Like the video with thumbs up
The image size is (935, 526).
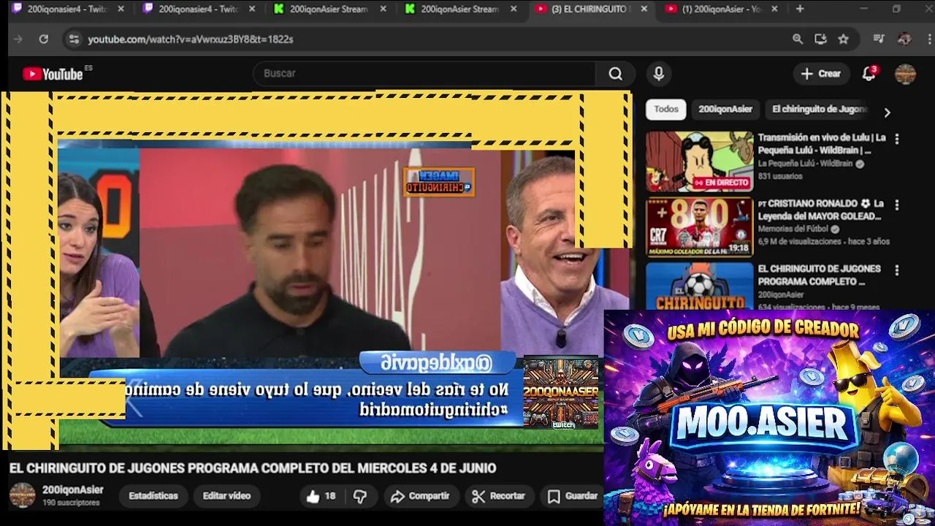pos(320,496)
